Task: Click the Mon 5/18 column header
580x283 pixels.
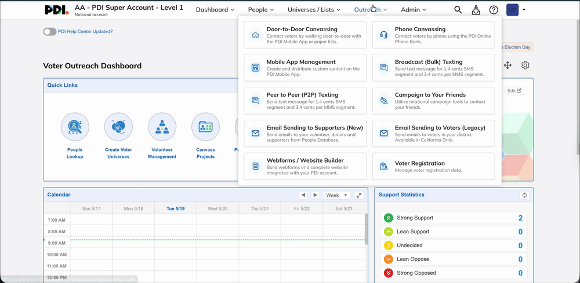Action: click(133, 208)
